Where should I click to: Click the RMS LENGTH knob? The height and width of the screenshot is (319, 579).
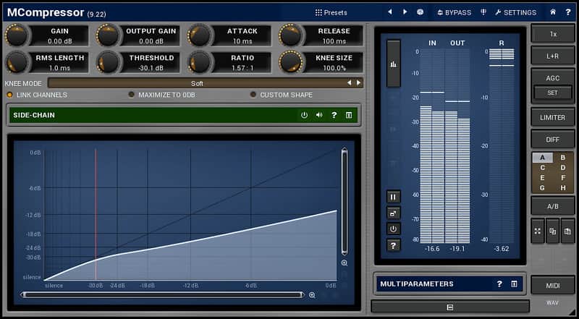pyautogui.click(x=16, y=62)
